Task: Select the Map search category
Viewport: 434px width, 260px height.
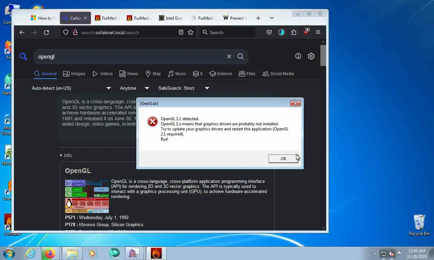Action: click(153, 74)
